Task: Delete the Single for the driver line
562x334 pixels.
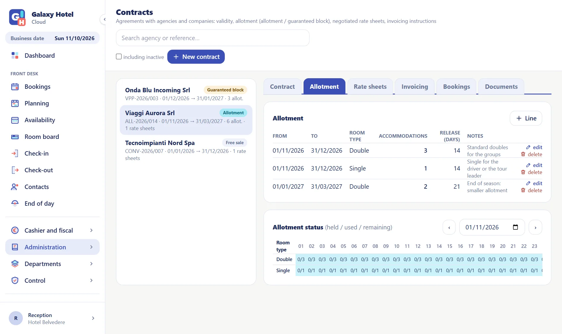Action: [x=532, y=172]
